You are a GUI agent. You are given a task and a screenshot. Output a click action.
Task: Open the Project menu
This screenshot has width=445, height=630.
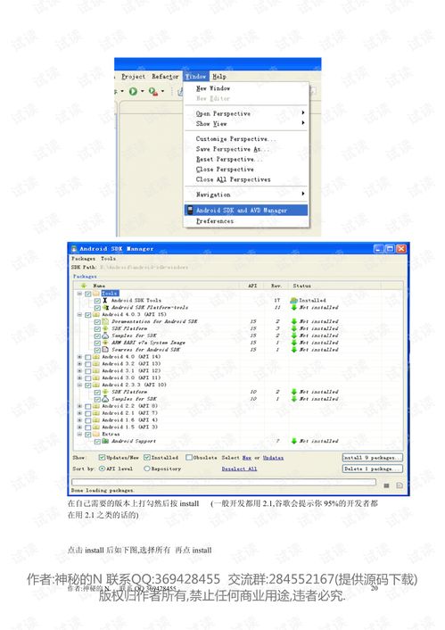pyautogui.click(x=134, y=77)
